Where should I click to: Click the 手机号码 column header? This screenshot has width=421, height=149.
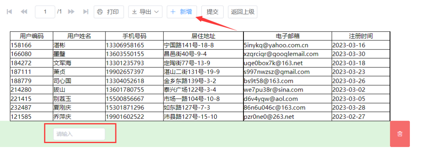click(x=134, y=36)
